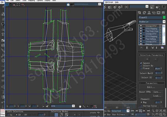Screen dimensions: 167x117
Task: Toggle lightbulb of top Unwrap UVW modifier
Action: click(141, 26)
